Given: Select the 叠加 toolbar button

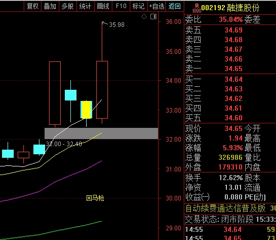Looking at the screenshot, I should coord(50,7).
